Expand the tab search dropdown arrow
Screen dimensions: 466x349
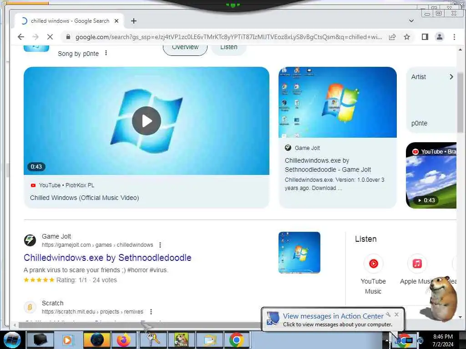411,21
